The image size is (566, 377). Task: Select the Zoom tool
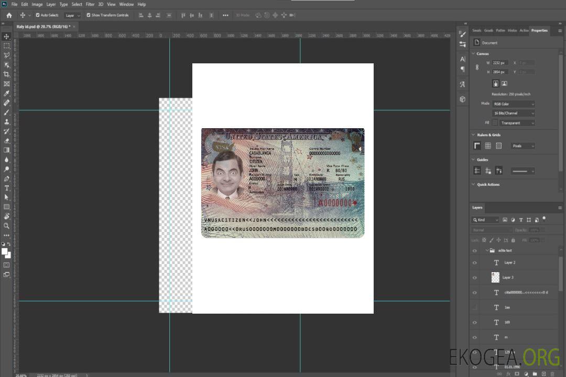pos(7,226)
